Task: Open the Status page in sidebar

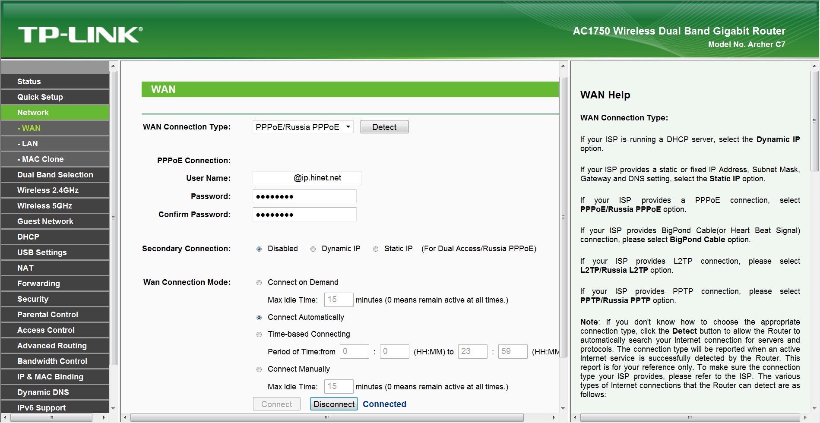Action: tap(55, 82)
